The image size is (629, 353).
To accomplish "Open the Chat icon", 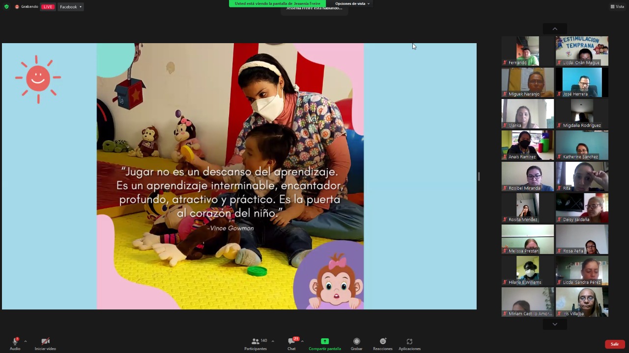I will [291, 341].
